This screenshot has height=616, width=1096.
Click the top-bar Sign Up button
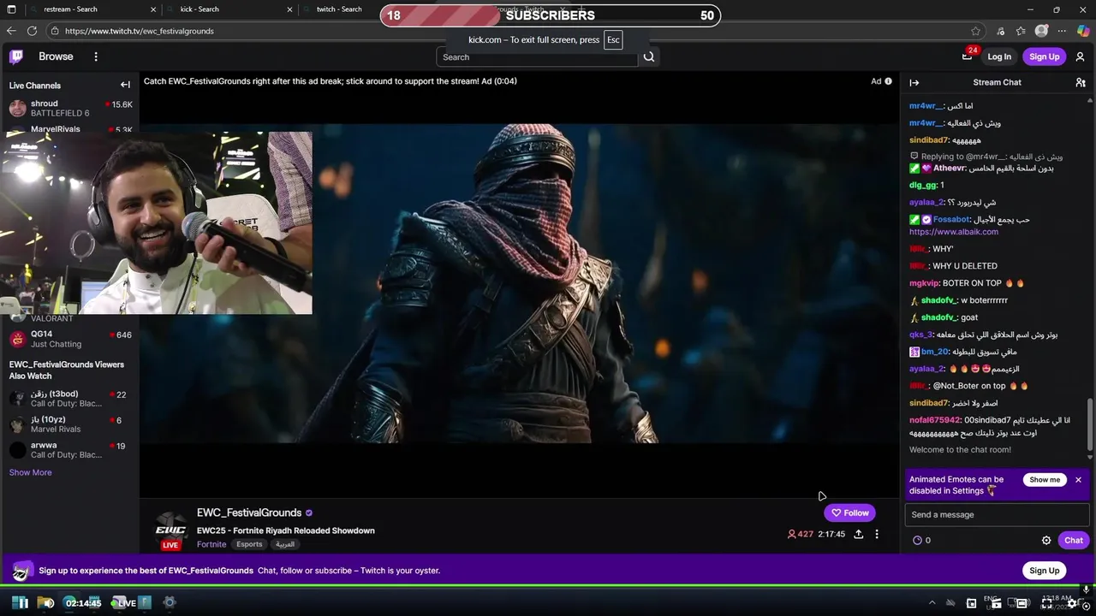tap(1044, 56)
